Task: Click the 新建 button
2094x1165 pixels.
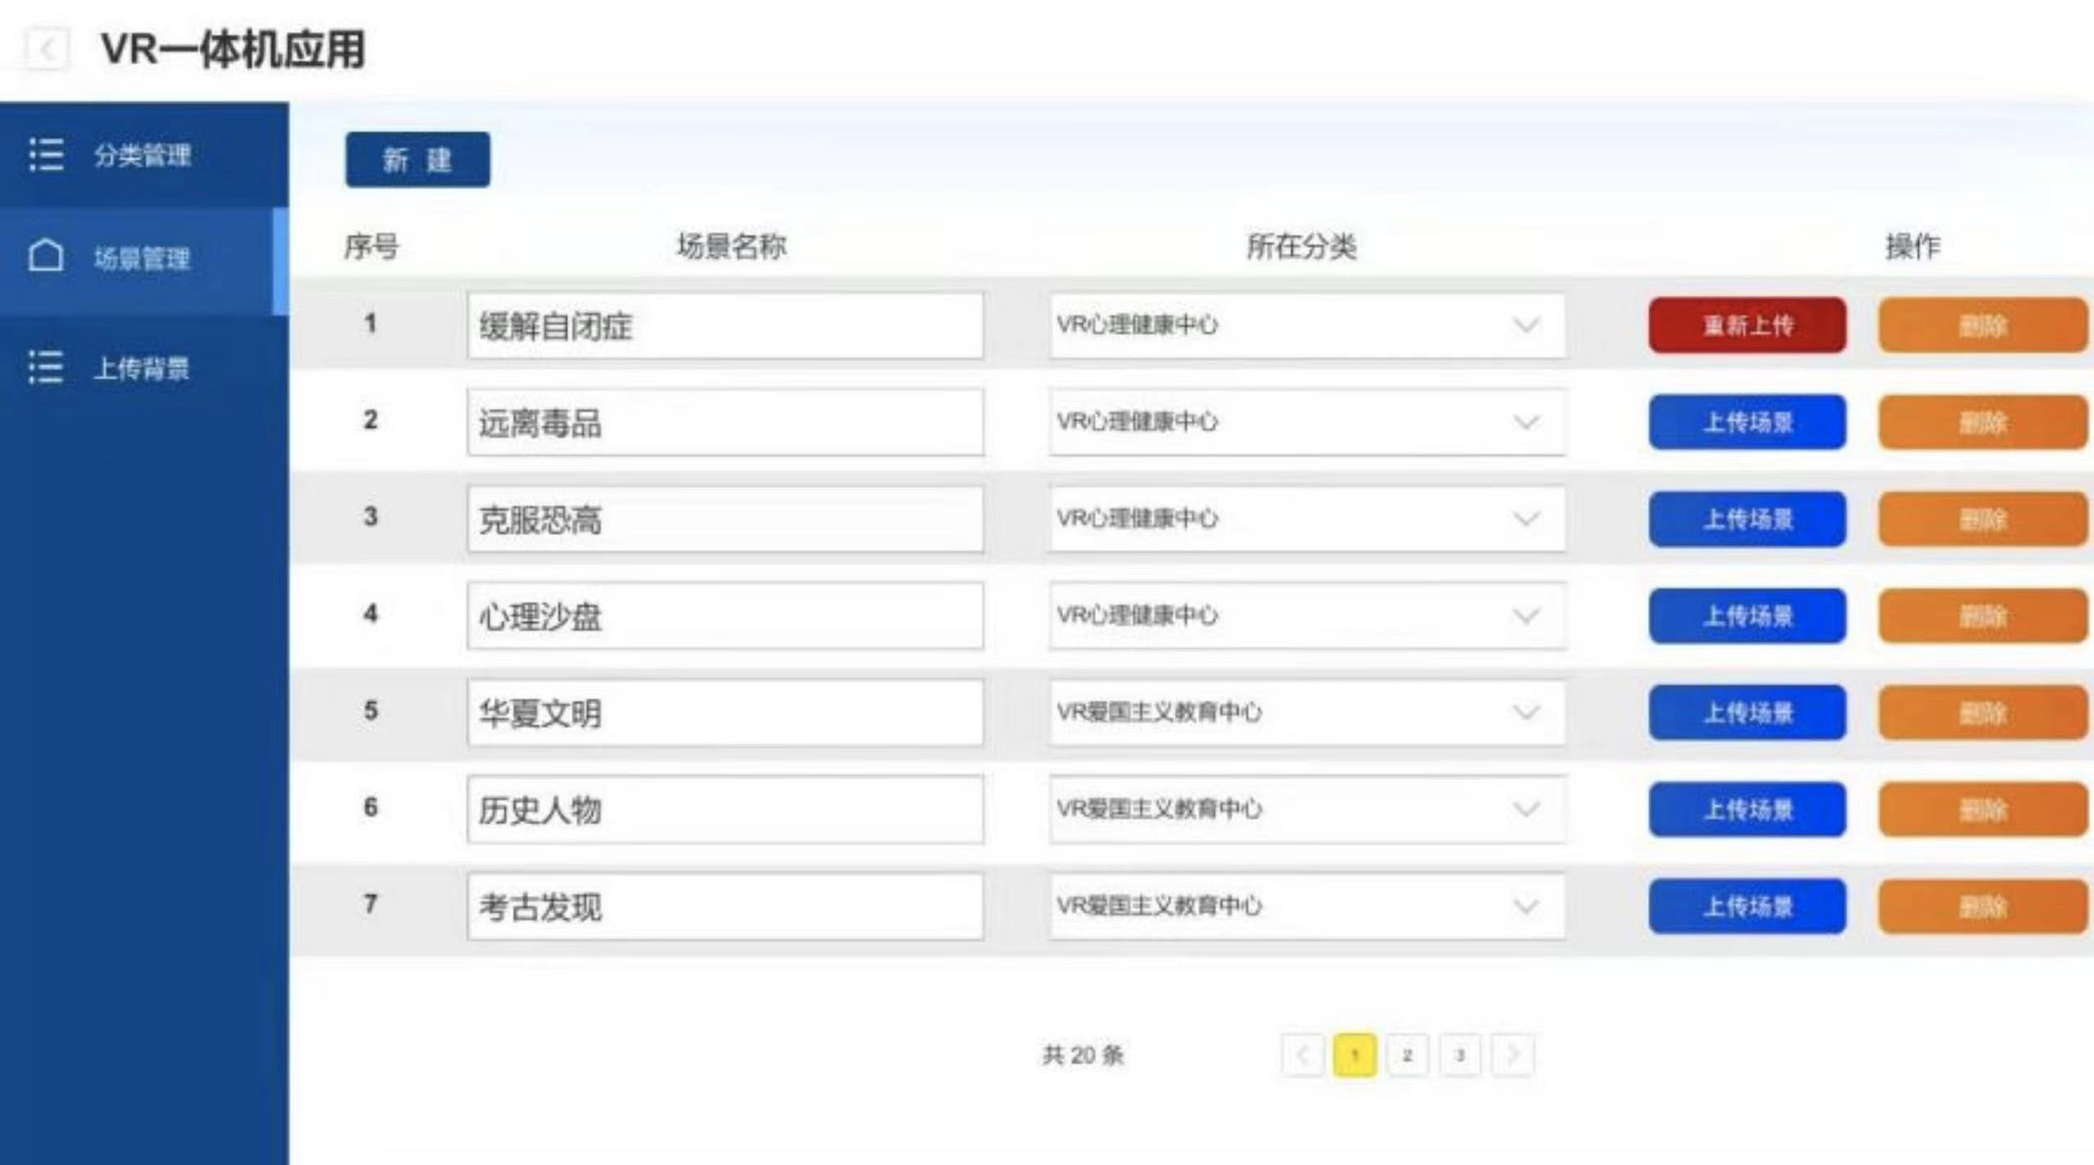Action: tap(417, 159)
